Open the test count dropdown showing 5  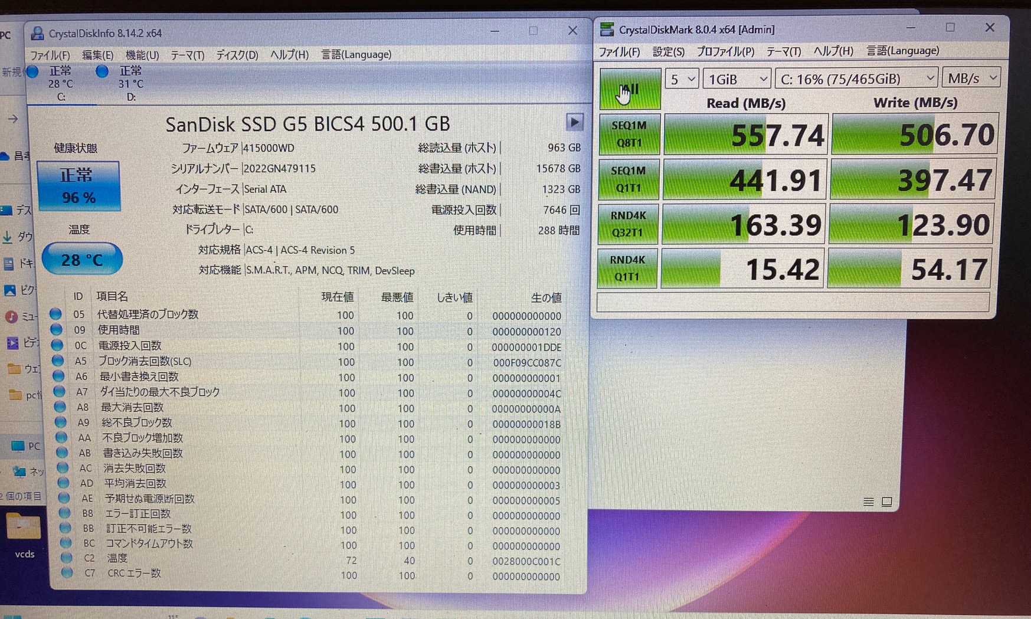682,78
